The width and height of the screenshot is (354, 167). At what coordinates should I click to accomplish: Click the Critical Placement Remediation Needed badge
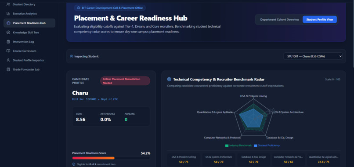pyautogui.click(x=125, y=81)
